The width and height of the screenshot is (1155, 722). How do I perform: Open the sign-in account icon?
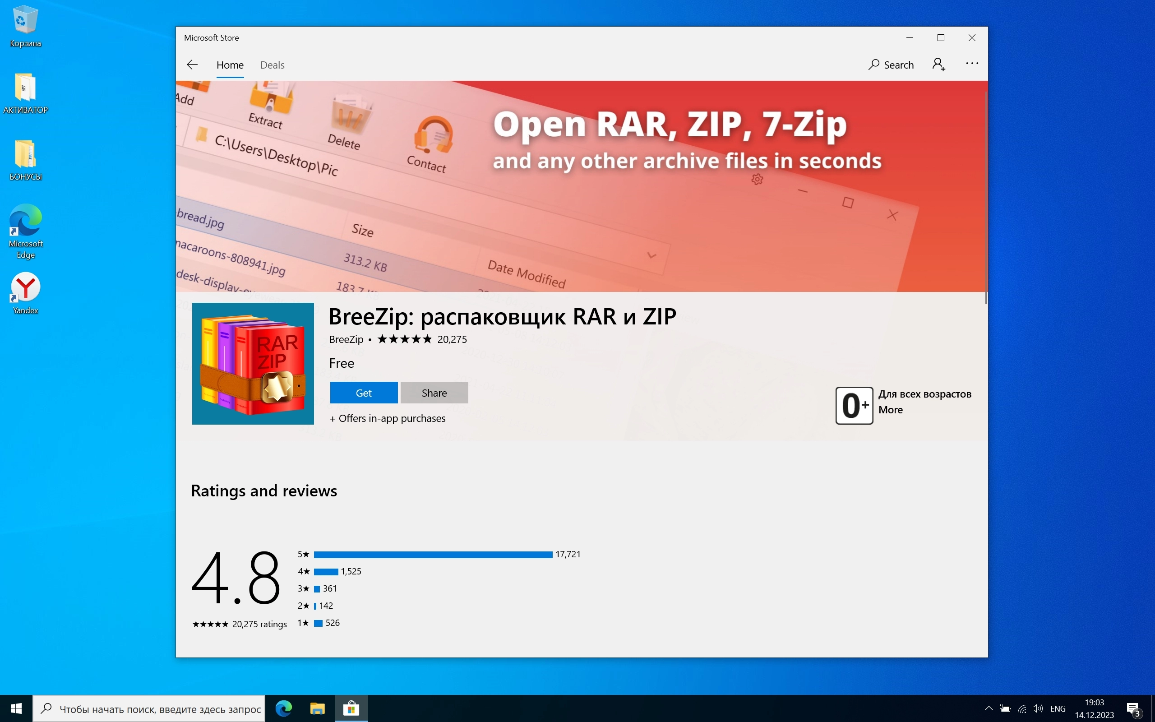pos(938,65)
